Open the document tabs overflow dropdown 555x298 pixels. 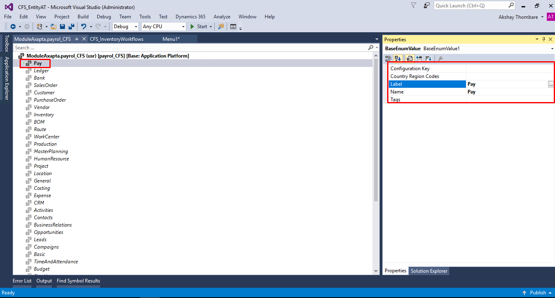377,39
